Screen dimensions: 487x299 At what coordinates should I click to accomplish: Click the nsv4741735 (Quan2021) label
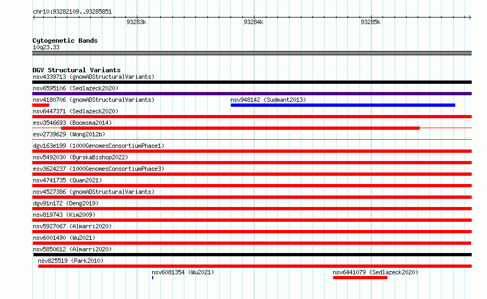67,180
